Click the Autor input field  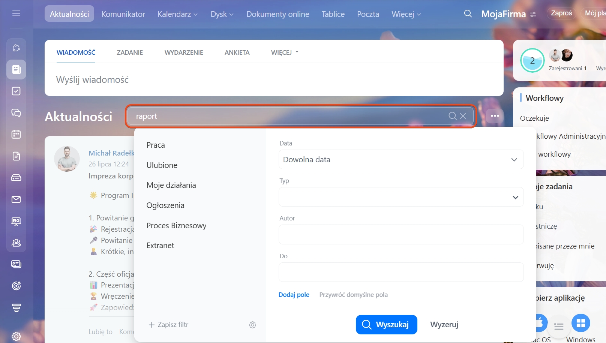click(401, 235)
